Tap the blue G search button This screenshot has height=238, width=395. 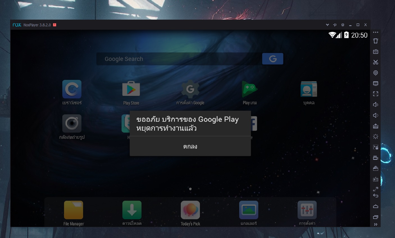coord(273,59)
